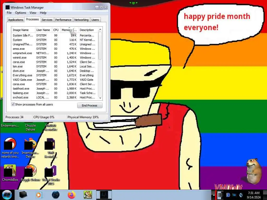
Task: Select the lsm.exe process row
Action: click(55, 66)
